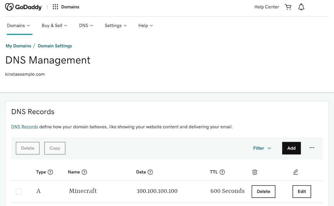
Task: Follow the DNS Records link in the description
Action: [x=24, y=126]
